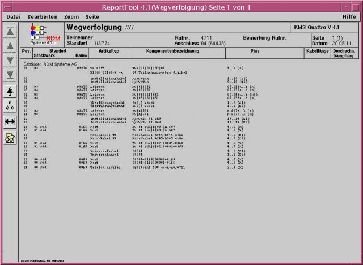The image size is (363, 265).
Task: Go to previous page up-arrow icon
Action: click(10, 46)
